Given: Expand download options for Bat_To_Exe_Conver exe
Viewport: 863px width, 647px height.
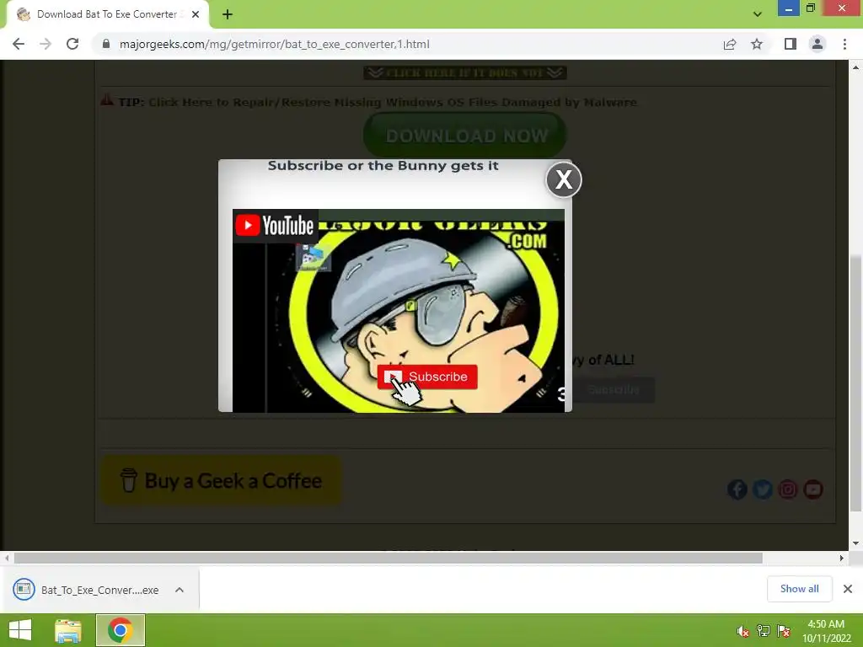Looking at the screenshot, I should 180,590.
